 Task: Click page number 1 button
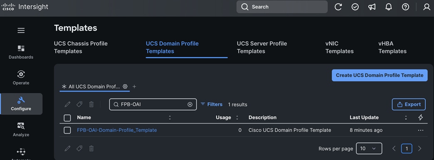[x=407, y=148]
